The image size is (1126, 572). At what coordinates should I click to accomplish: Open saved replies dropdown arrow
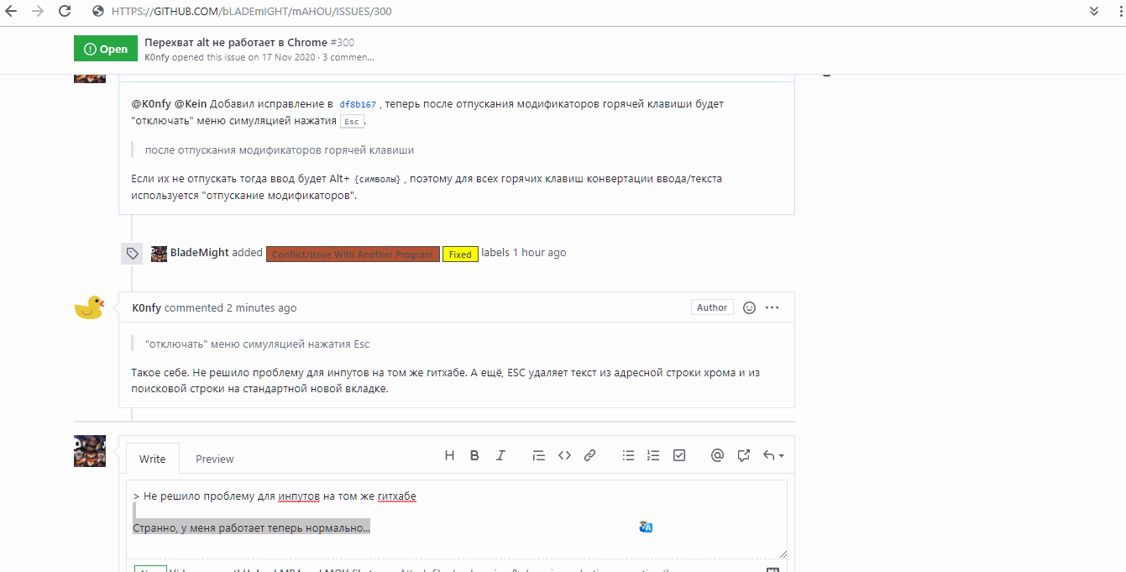click(773, 456)
